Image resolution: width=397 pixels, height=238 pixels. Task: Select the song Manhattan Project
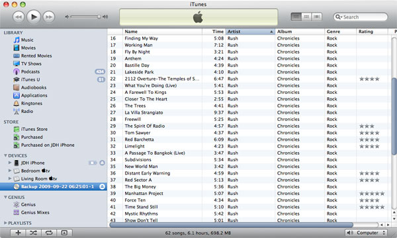click(x=144, y=194)
